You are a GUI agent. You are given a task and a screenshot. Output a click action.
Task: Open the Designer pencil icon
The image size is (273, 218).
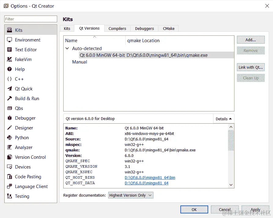[x=9, y=128]
